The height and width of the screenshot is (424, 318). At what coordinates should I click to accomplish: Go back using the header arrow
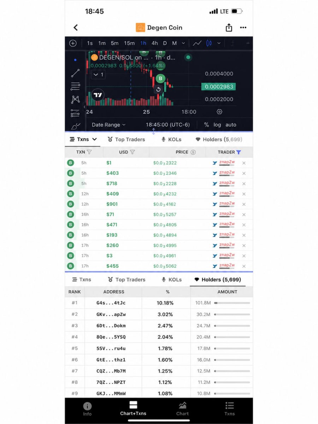(x=76, y=28)
